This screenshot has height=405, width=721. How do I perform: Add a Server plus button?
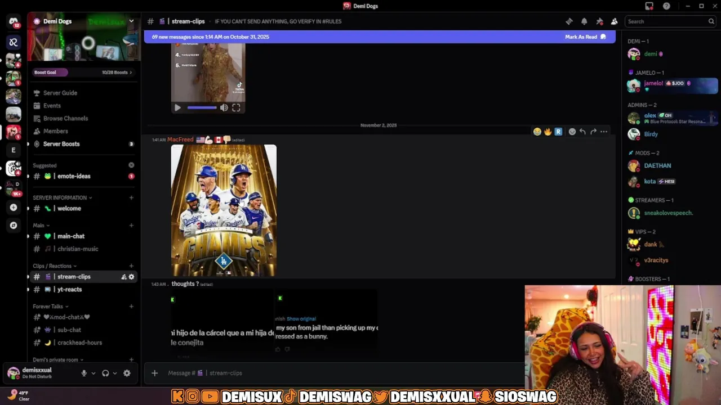coord(14,207)
